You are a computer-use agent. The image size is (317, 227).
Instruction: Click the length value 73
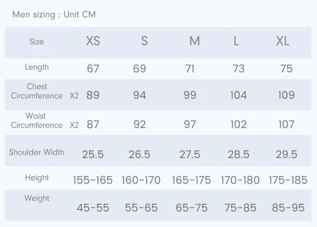coord(239,68)
